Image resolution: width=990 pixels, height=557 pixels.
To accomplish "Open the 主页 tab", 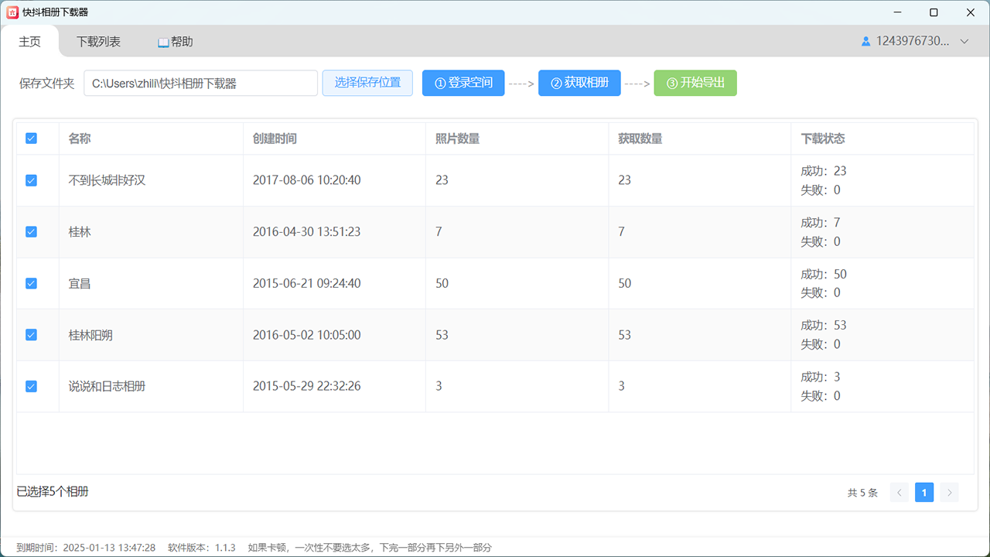I will click(29, 42).
